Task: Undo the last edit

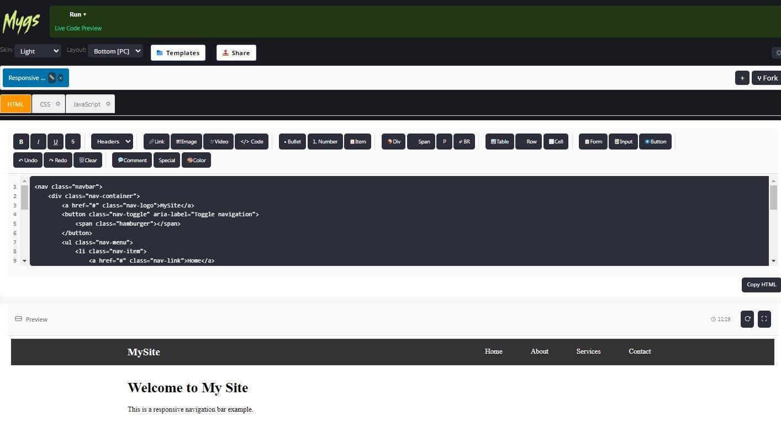Action: 28,161
